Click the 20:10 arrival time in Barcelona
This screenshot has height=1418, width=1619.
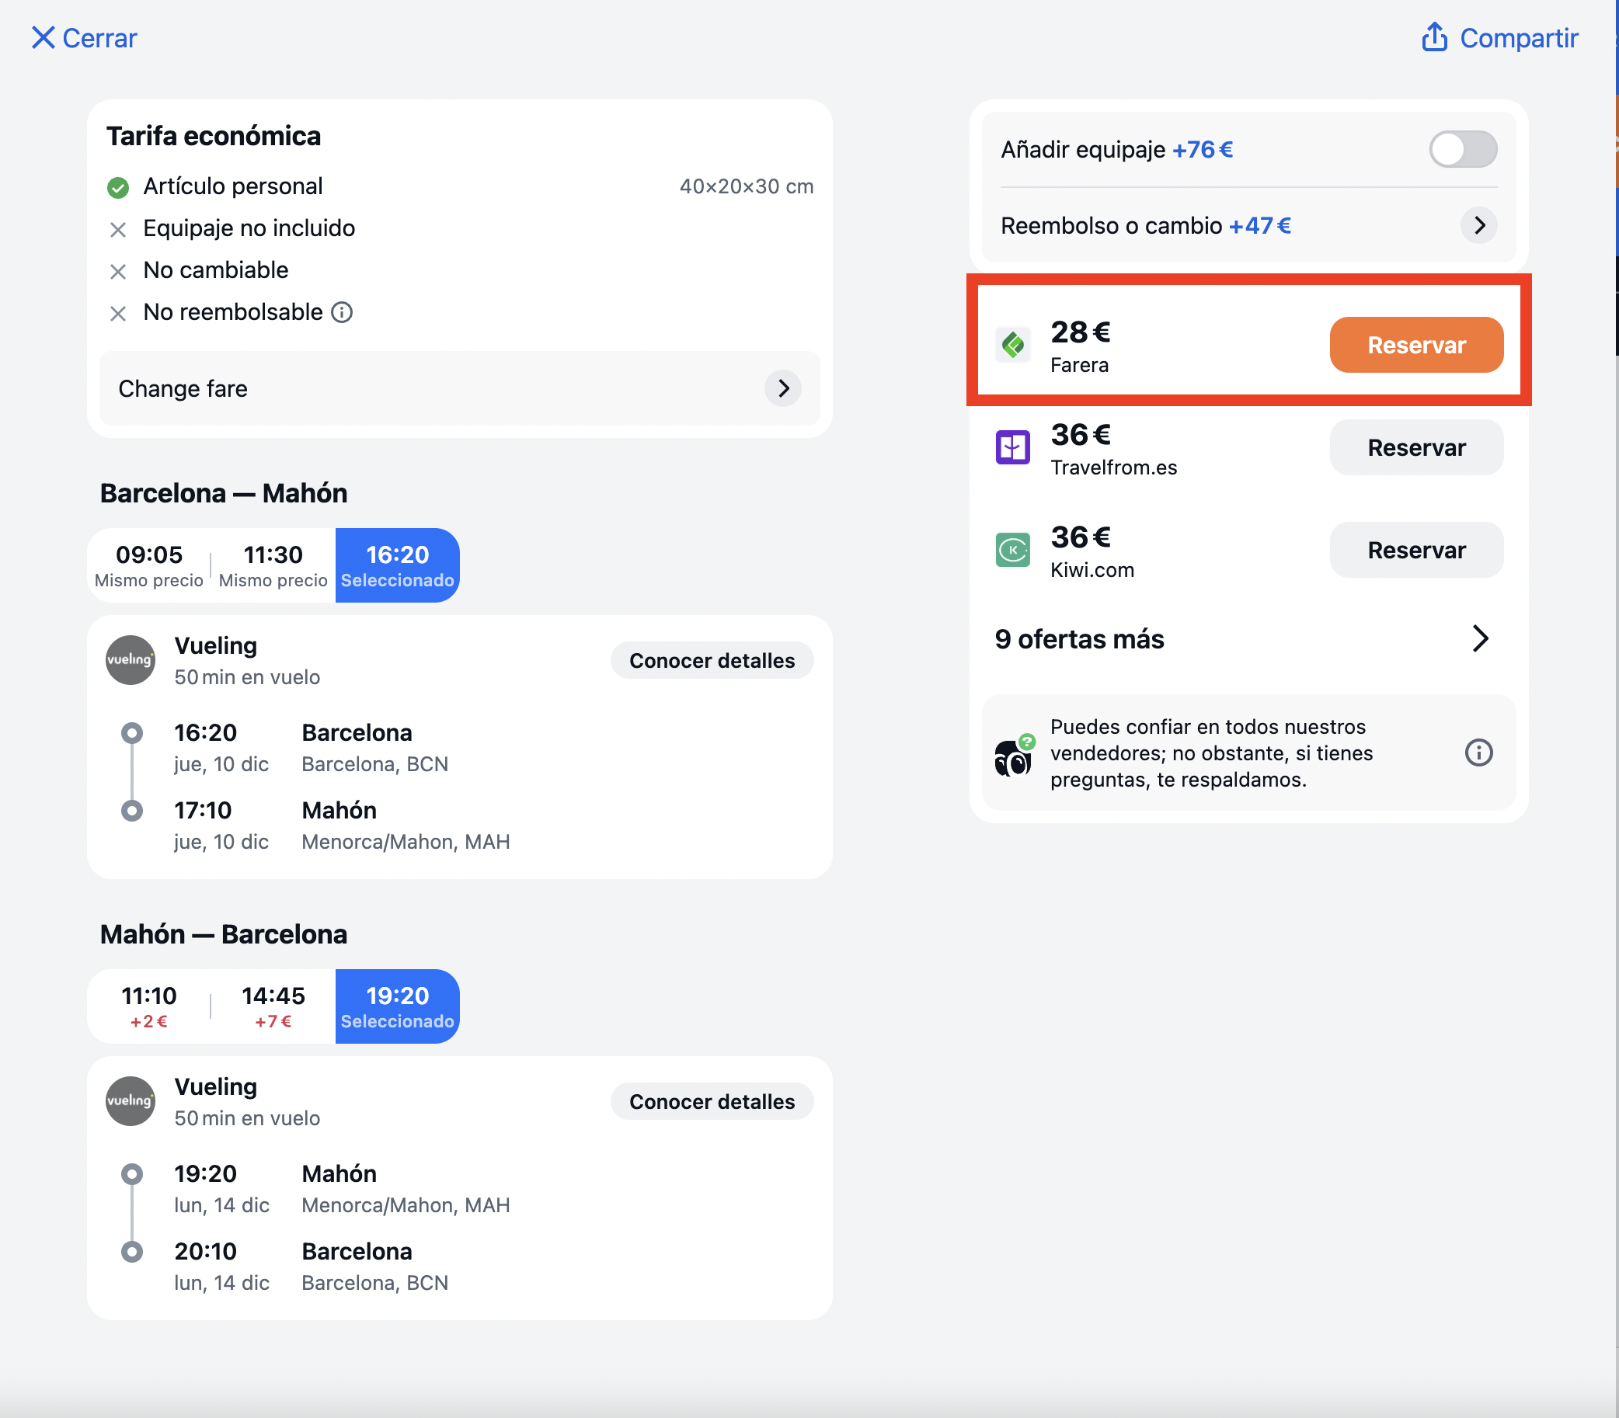(205, 1251)
